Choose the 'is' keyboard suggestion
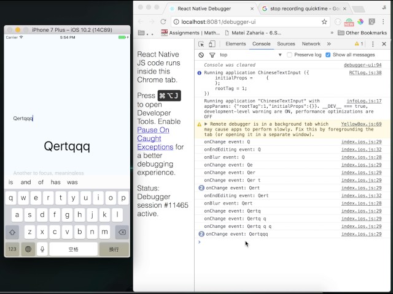Viewport: 393px width, 294px height. 11,183
